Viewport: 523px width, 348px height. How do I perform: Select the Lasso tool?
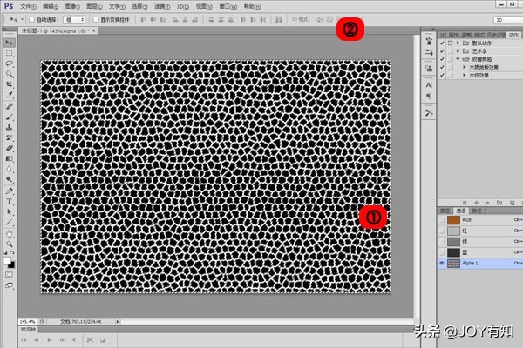click(9, 64)
